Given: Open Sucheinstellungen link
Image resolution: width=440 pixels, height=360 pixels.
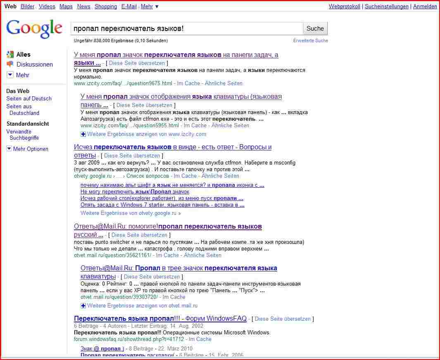Looking at the screenshot, I should pyautogui.click(x=386, y=6).
